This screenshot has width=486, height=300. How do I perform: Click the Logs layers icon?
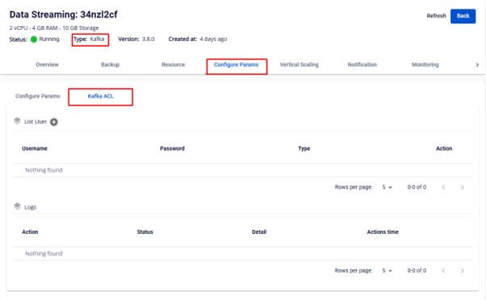pyautogui.click(x=18, y=206)
